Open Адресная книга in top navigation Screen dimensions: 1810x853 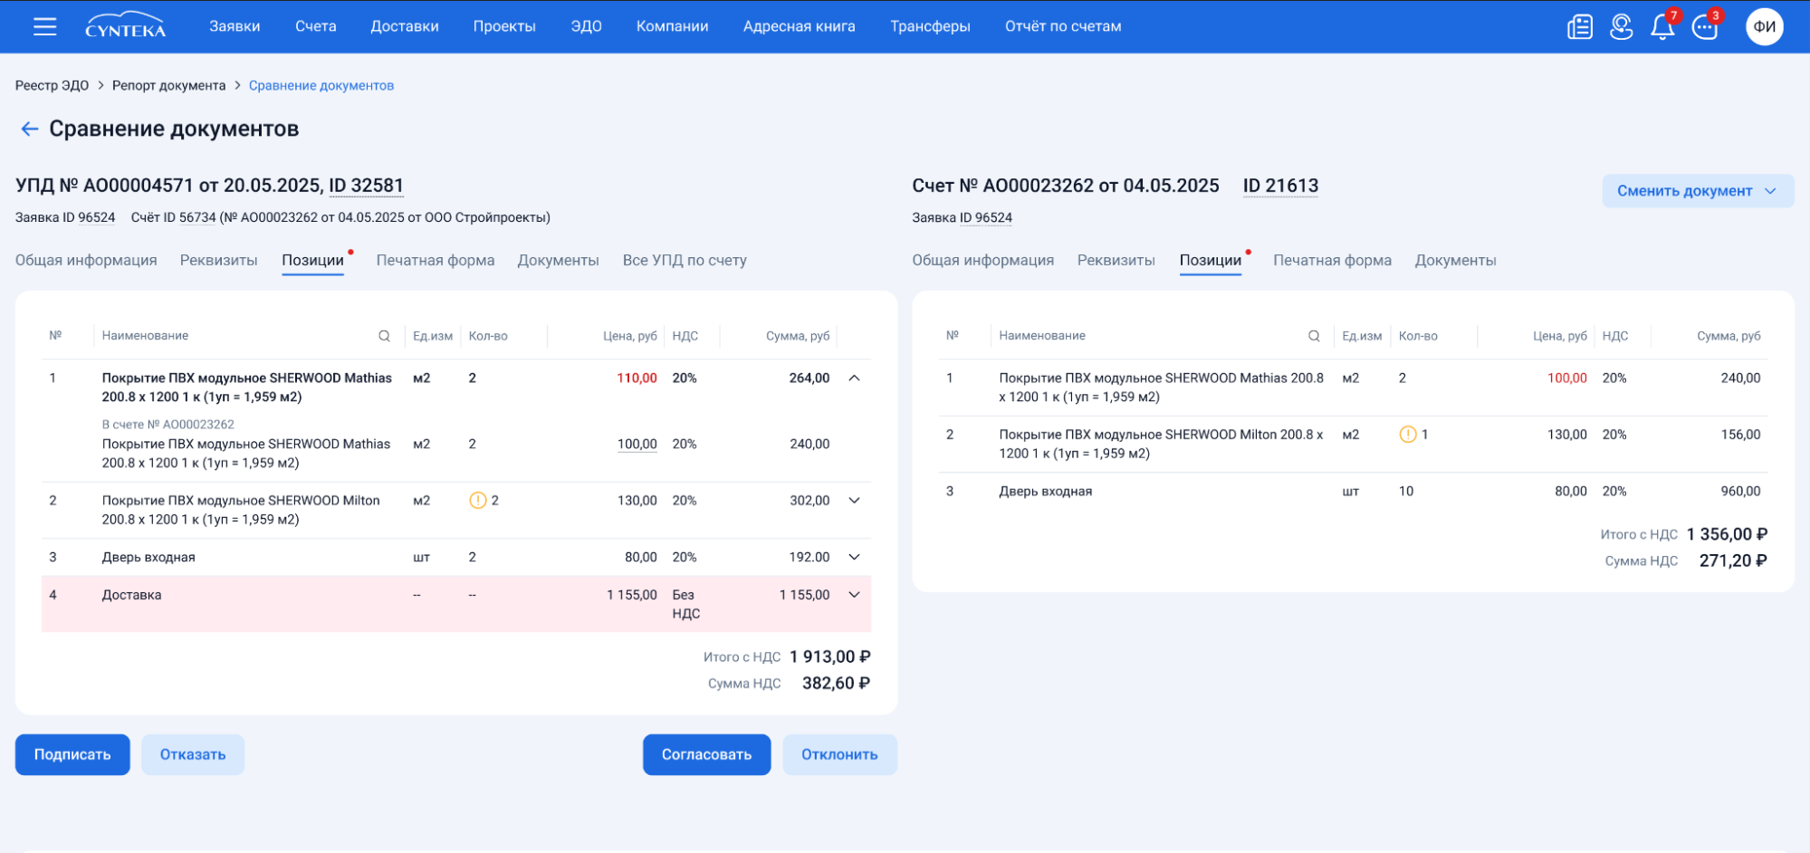tap(799, 26)
